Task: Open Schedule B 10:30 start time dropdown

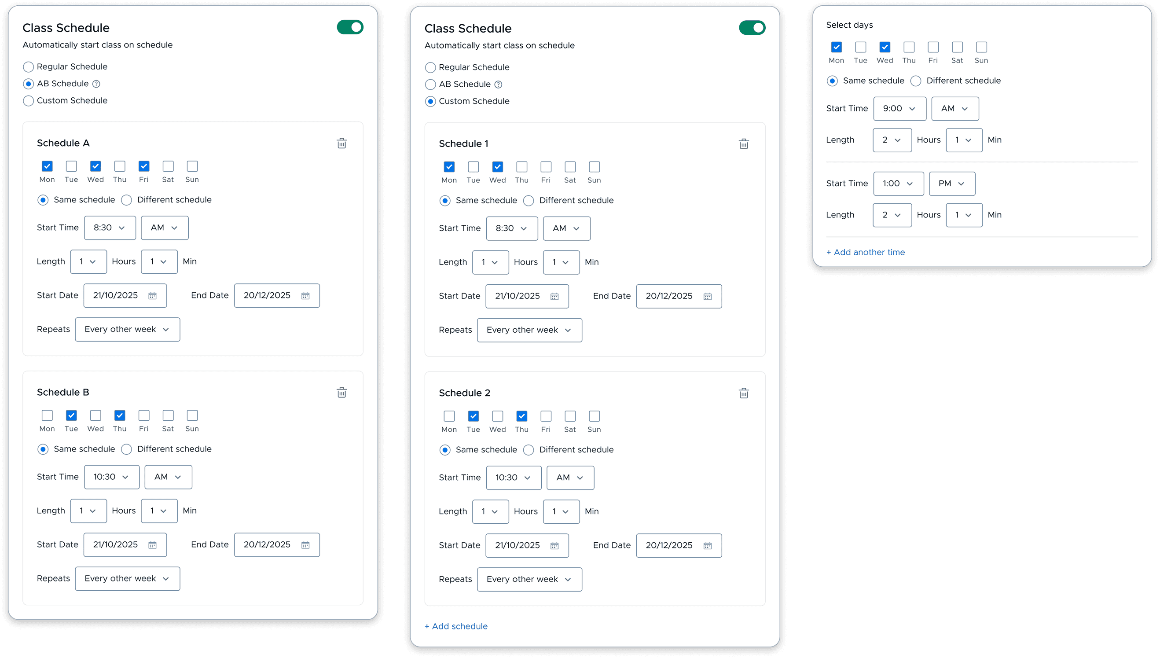Action: point(111,477)
